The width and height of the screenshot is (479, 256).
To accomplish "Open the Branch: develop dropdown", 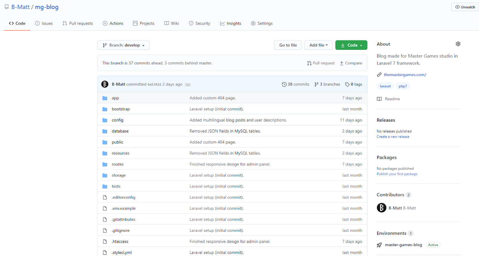I will point(123,45).
